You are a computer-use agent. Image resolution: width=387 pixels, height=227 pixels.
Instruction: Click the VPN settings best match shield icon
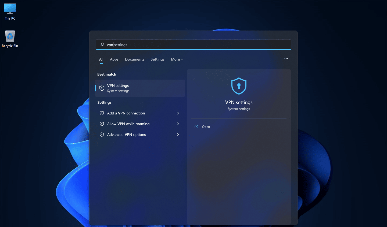[x=102, y=88]
